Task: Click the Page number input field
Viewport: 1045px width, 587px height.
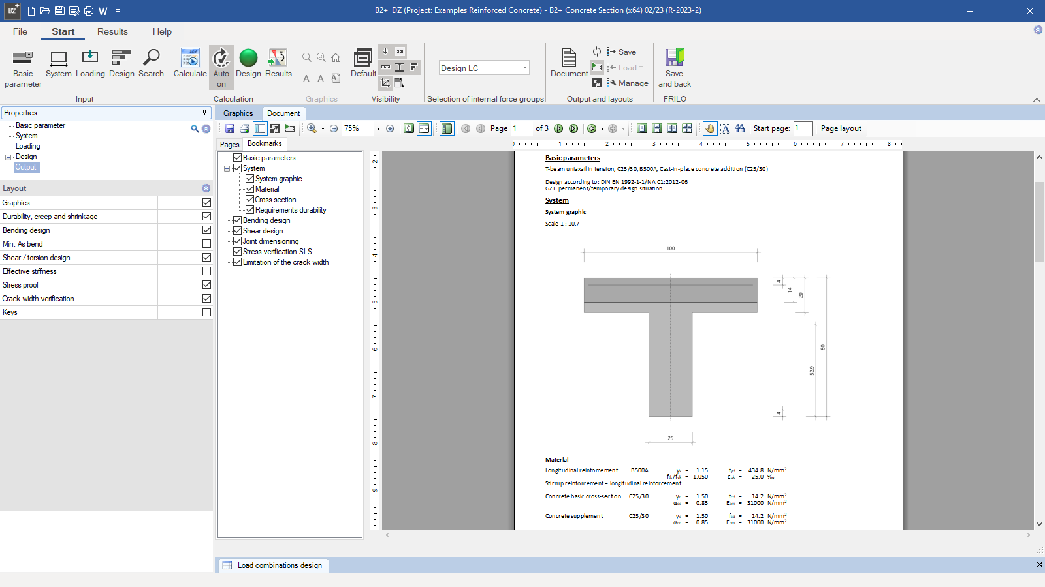Action: (521, 128)
